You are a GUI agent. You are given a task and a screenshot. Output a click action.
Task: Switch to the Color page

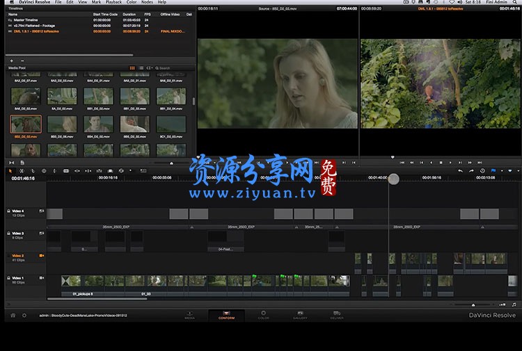(263, 315)
